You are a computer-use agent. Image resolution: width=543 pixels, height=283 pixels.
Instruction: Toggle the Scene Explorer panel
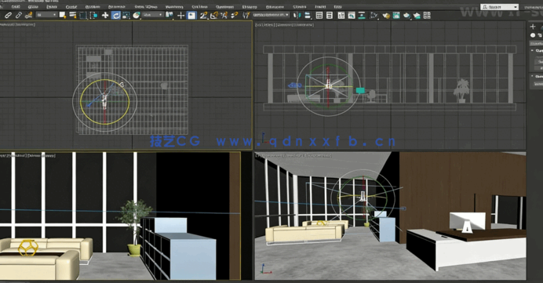(x=319, y=15)
